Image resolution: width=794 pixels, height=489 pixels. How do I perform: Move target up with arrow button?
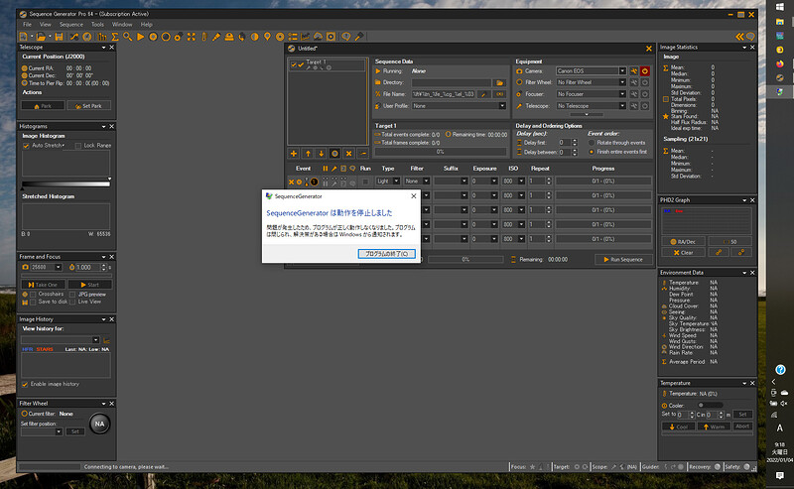[x=308, y=154]
